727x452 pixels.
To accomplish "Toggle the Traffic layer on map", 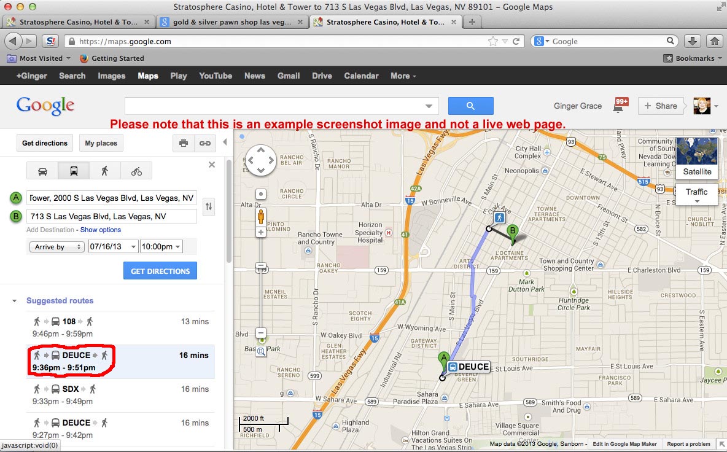I will tap(697, 195).
